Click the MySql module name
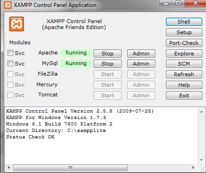 click(x=50, y=63)
